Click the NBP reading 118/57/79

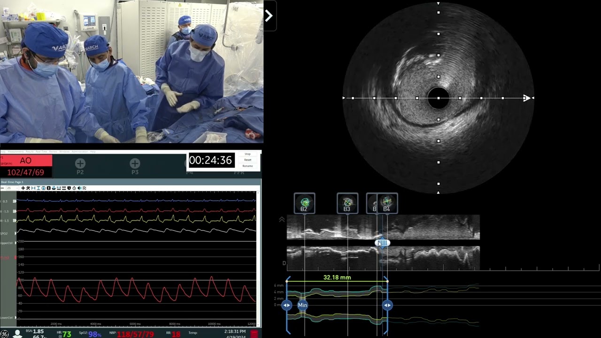136,334
